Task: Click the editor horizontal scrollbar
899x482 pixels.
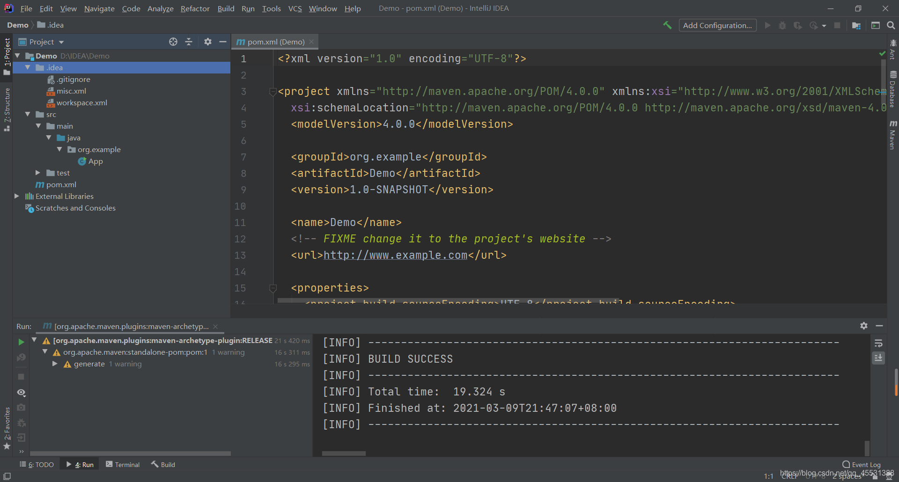Action: [x=448, y=300]
